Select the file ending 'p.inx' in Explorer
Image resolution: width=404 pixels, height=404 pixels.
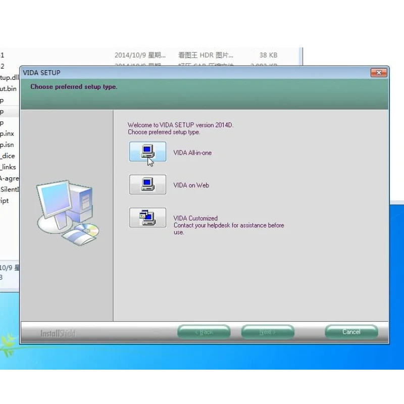[x=7, y=133]
